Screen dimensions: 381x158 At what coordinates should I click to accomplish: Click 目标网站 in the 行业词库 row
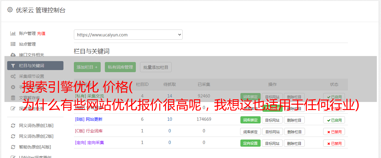coord(272,131)
